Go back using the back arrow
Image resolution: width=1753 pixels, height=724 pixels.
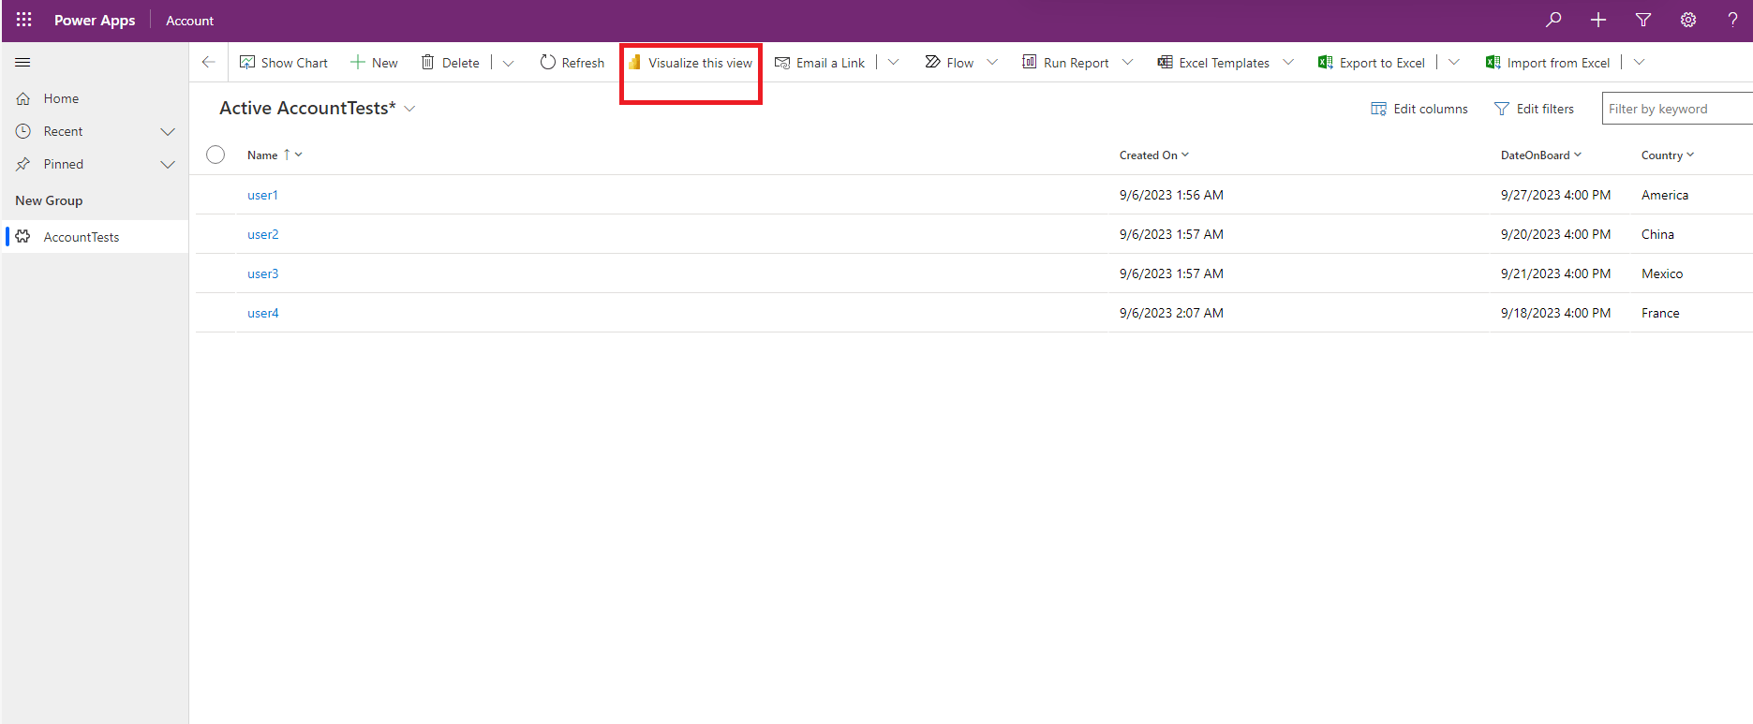[209, 62]
